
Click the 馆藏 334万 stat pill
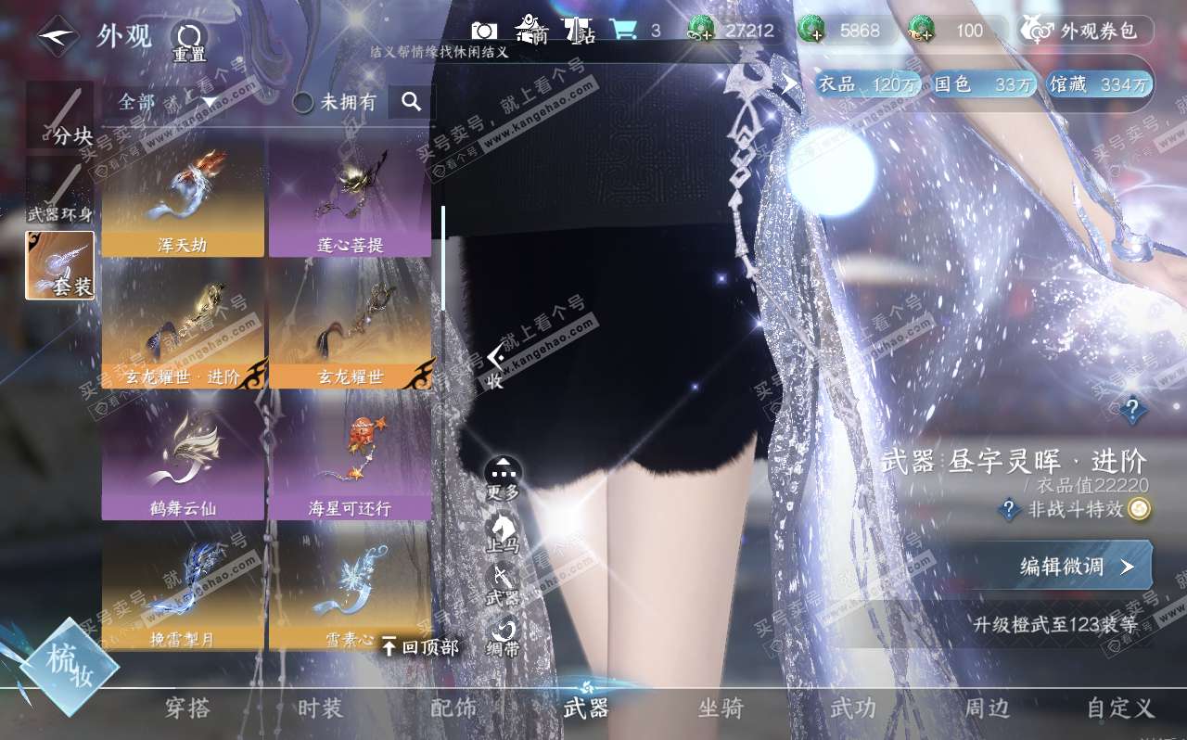[1099, 84]
